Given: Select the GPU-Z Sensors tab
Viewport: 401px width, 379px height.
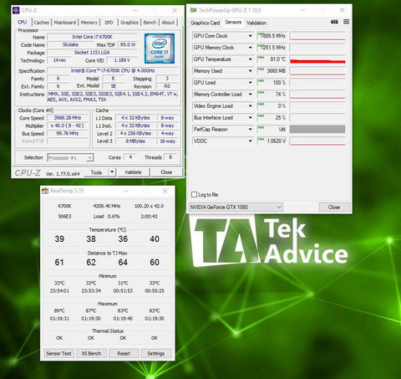Looking at the screenshot, I should [x=233, y=22].
